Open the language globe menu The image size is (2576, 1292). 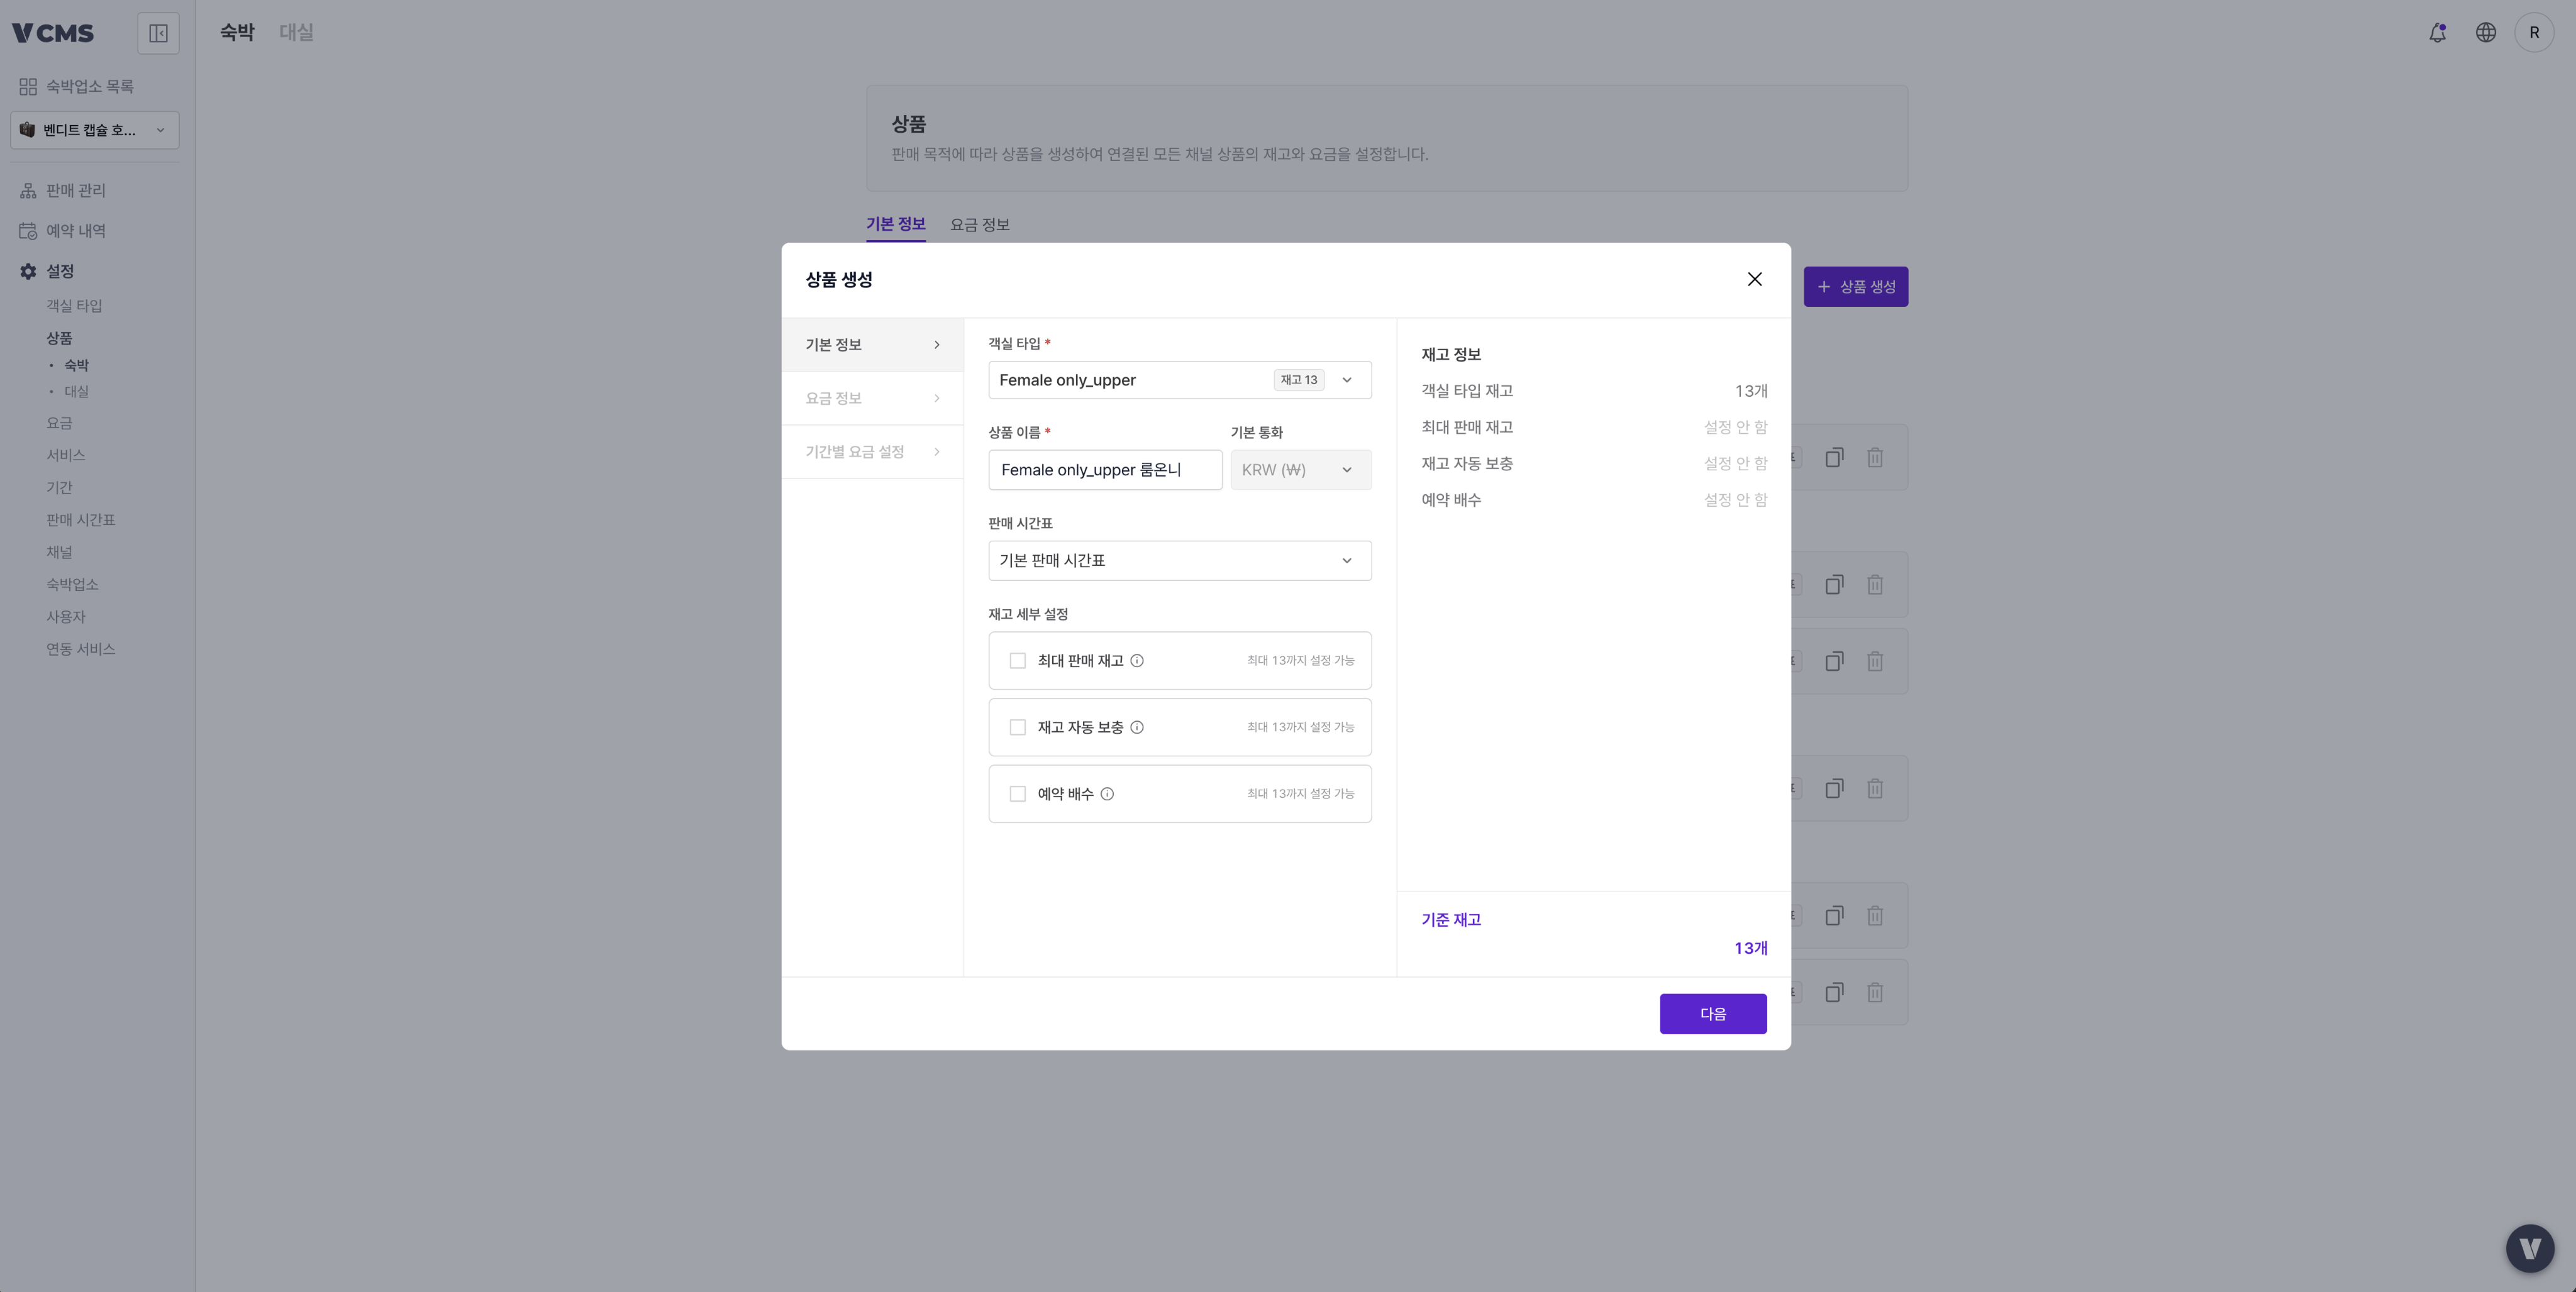(2485, 33)
